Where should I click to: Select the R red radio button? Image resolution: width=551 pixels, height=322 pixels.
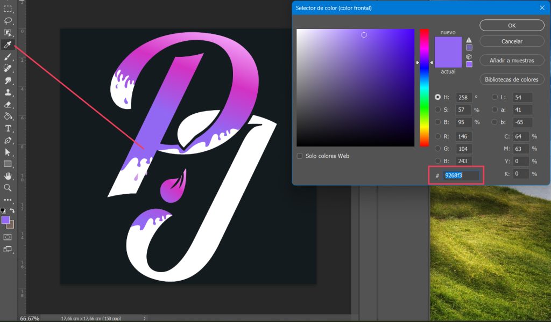click(x=437, y=136)
